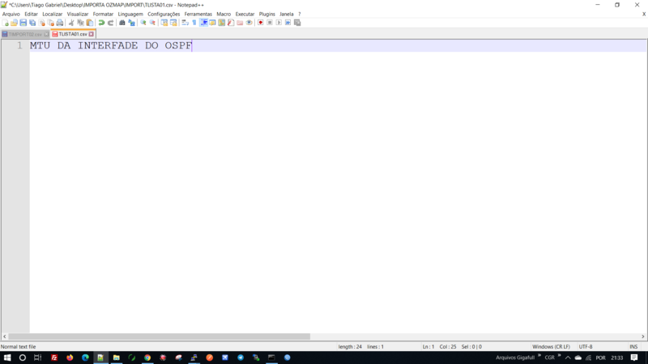648x364 pixels.
Task: Toggle word wrap toolbar icon
Action: [185, 23]
